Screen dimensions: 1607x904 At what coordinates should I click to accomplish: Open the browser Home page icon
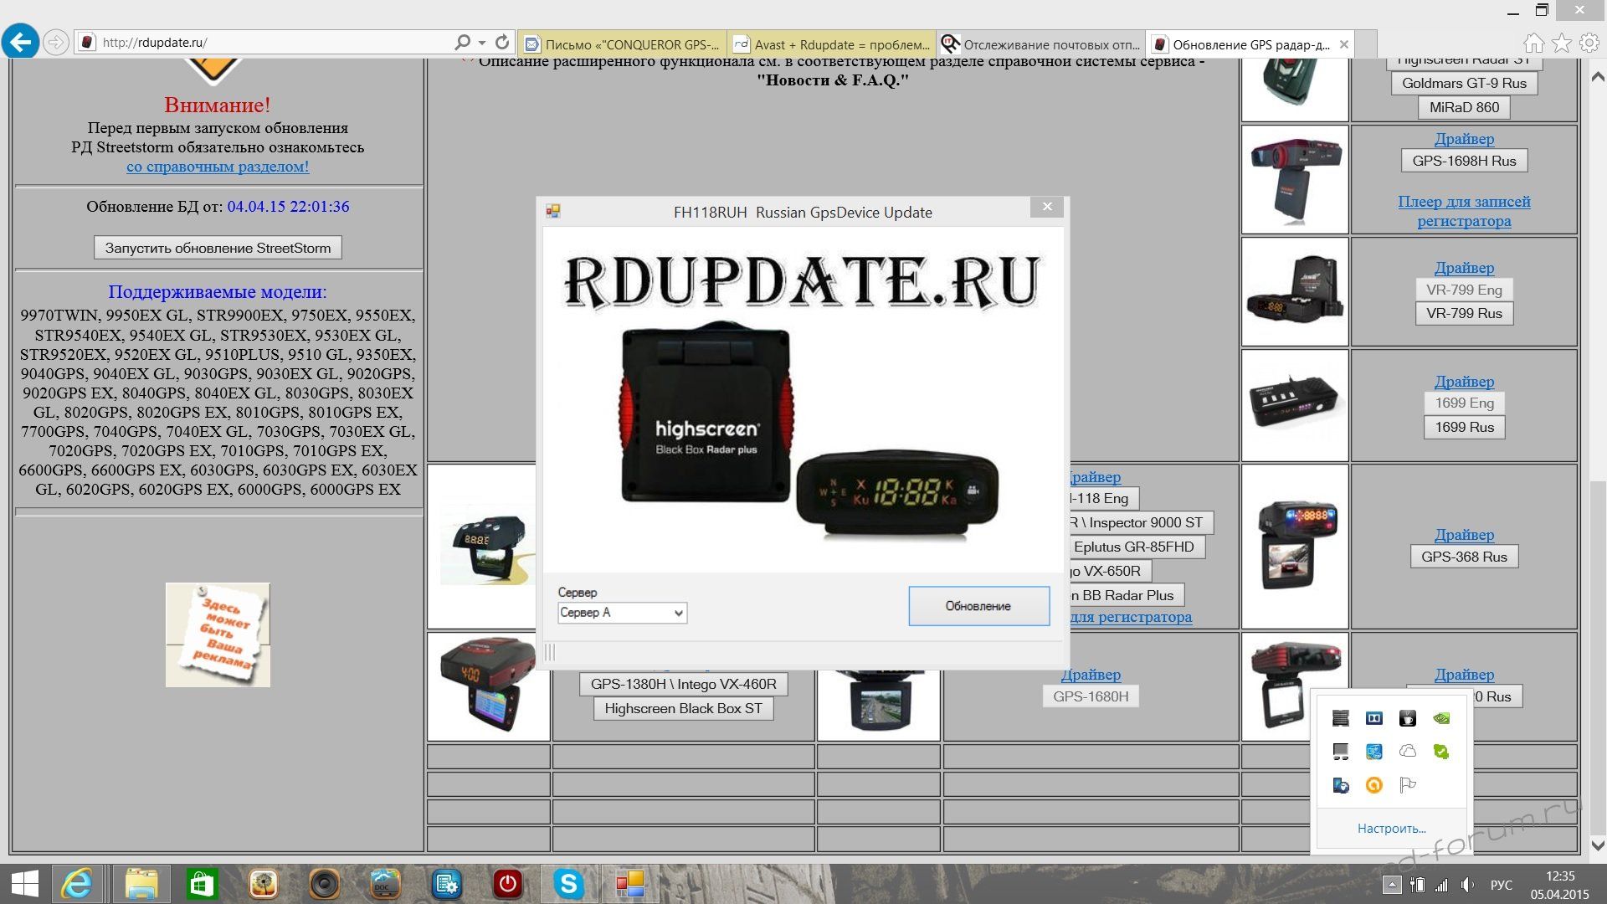point(1533,43)
